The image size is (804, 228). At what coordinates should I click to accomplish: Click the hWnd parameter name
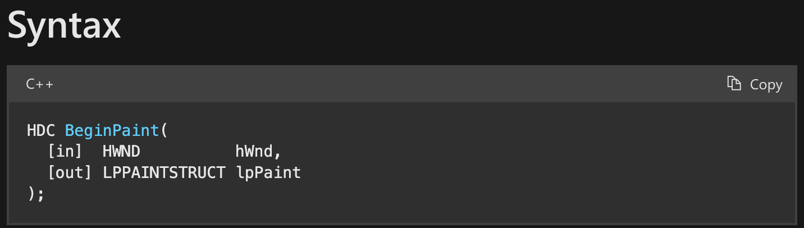[x=254, y=152]
